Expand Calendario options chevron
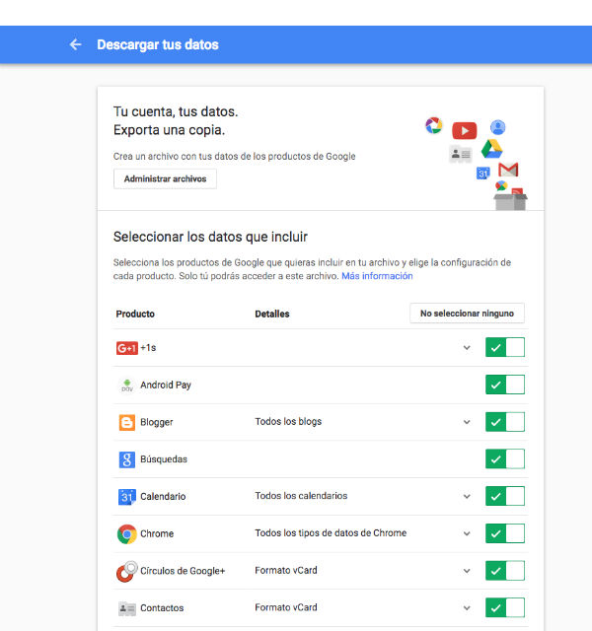The width and height of the screenshot is (592, 631). (467, 497)
